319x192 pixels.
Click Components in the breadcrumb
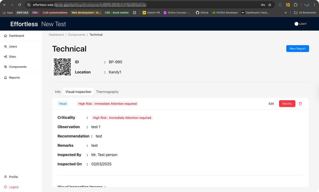[x=77, y=35]
